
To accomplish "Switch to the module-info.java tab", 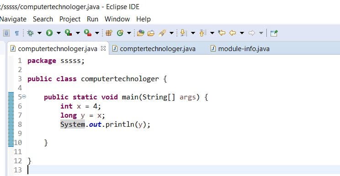I will (240, 49).
